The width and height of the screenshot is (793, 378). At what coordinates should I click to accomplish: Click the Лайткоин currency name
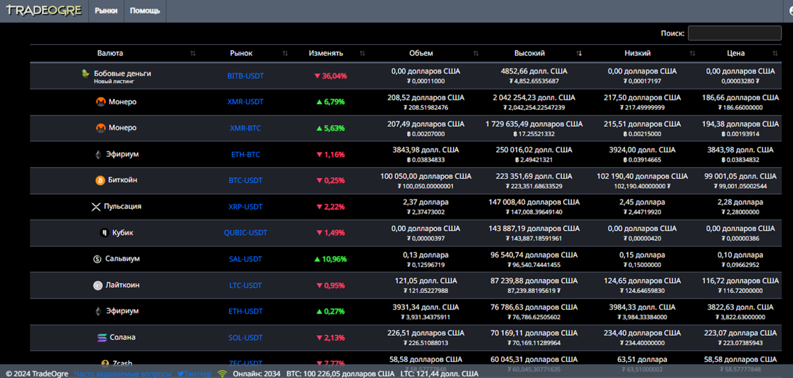click(x=122, y=285)
